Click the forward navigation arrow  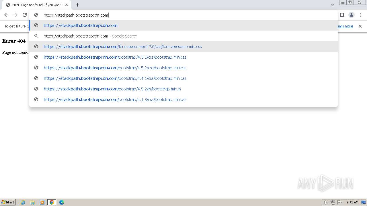click(15, 15)
